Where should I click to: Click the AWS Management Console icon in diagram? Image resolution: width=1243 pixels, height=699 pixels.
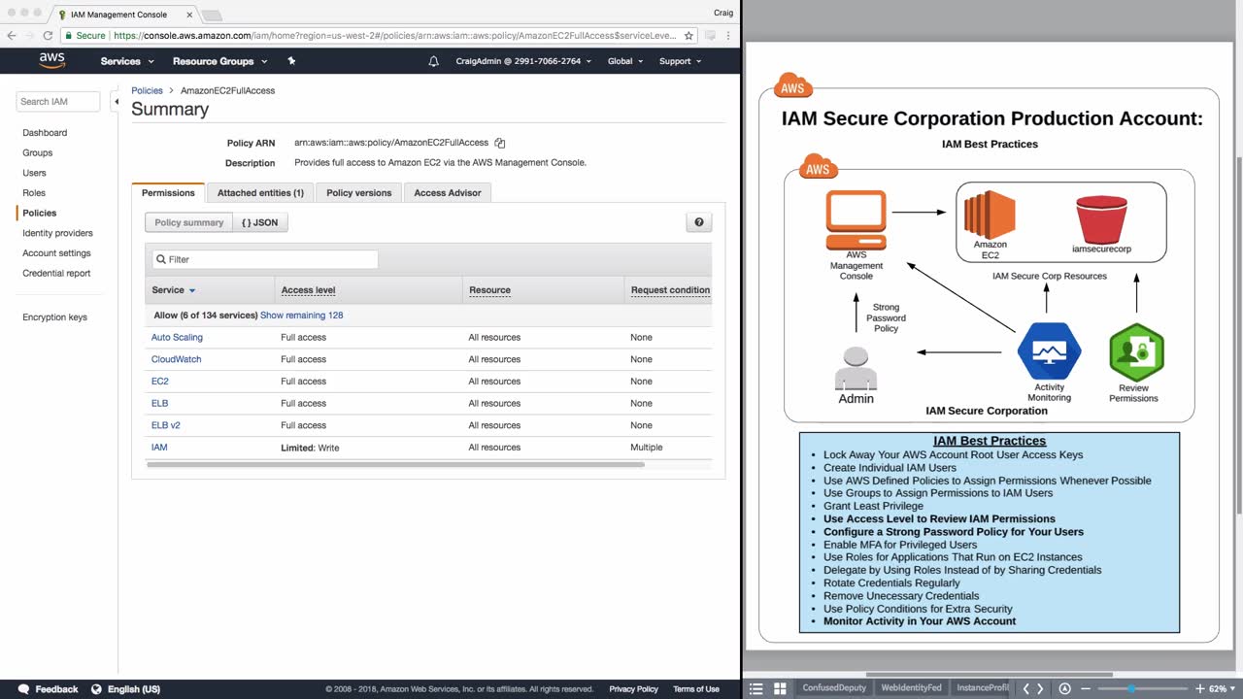point(856,220)
